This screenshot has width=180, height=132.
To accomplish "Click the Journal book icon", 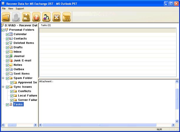I will coord(11,56).
